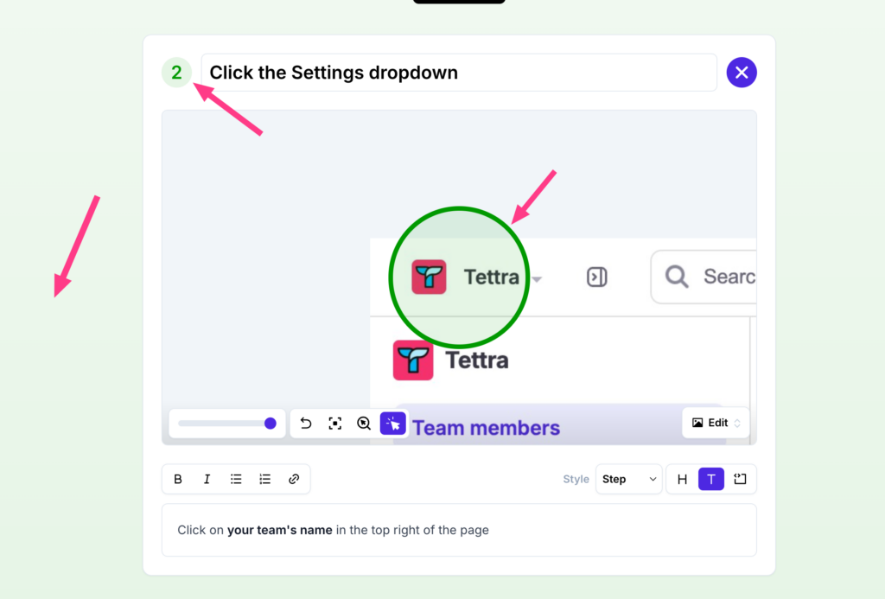Open the image Edit dropdown
885x599 pixels.
[x=716, y=423]
